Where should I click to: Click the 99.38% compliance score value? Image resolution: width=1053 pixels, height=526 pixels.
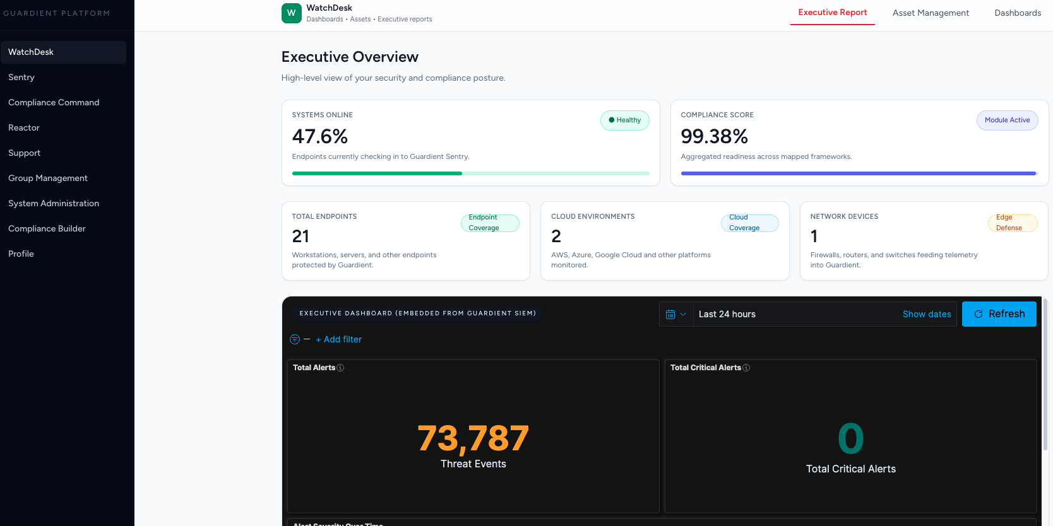coord(714,136)
